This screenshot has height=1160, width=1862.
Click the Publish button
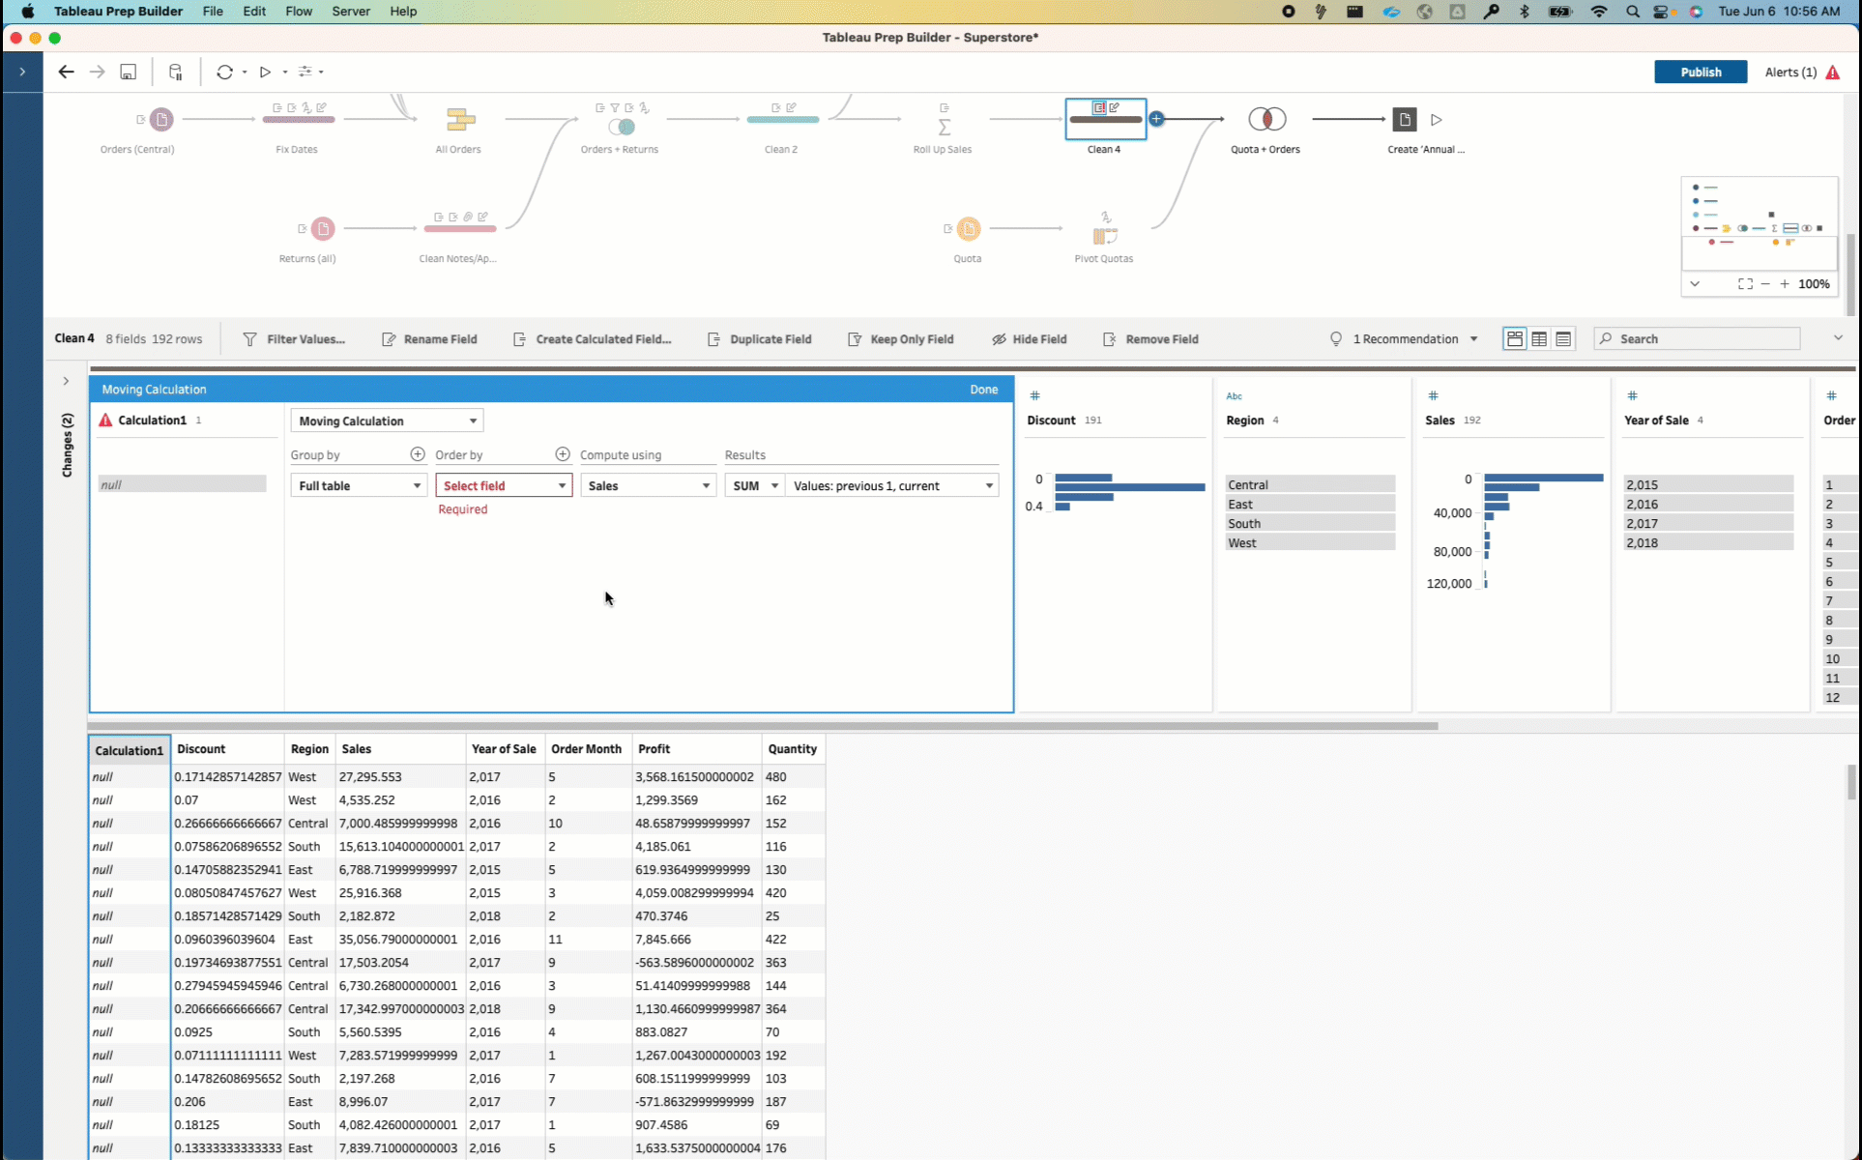1700,72
